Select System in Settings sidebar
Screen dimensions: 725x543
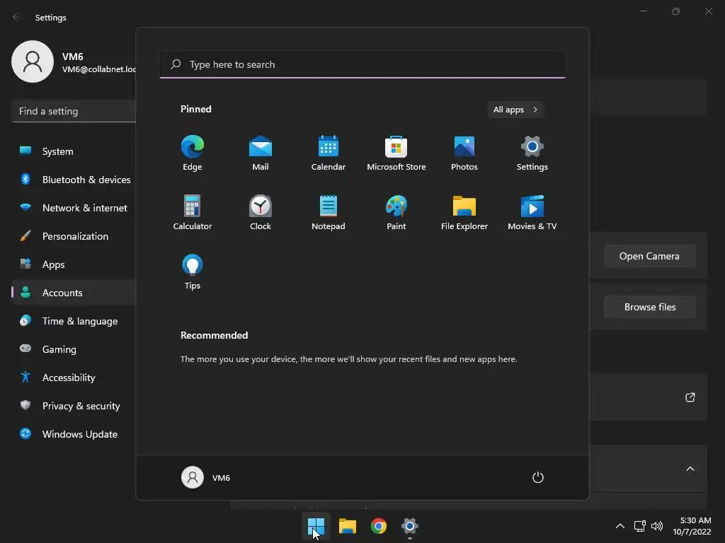click(x=74, y=151)
